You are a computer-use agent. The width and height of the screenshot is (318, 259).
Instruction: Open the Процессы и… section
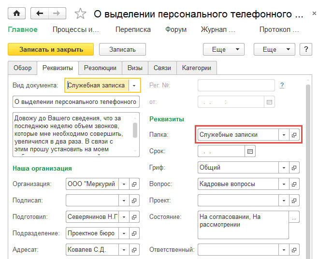pos(76,29)
